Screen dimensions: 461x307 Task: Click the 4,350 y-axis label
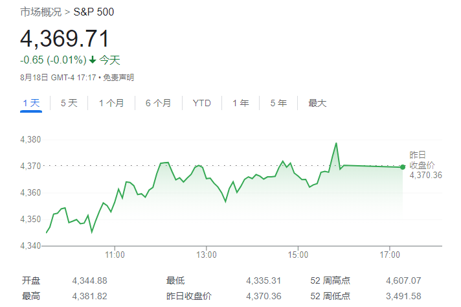[30, 219]
